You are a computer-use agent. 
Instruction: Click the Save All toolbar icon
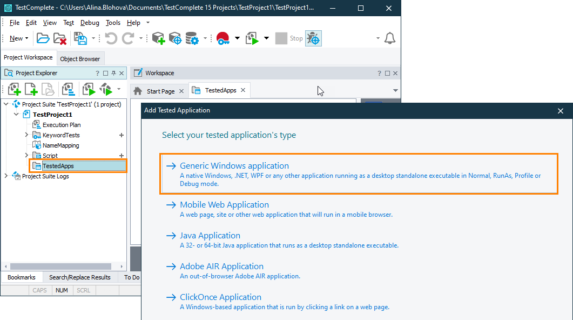pyautogui.click(x=80, y=38)
